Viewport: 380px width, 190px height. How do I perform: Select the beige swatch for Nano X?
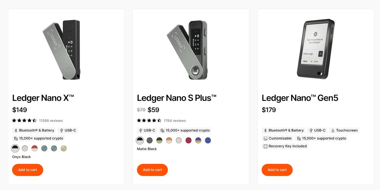pos(25,148)
